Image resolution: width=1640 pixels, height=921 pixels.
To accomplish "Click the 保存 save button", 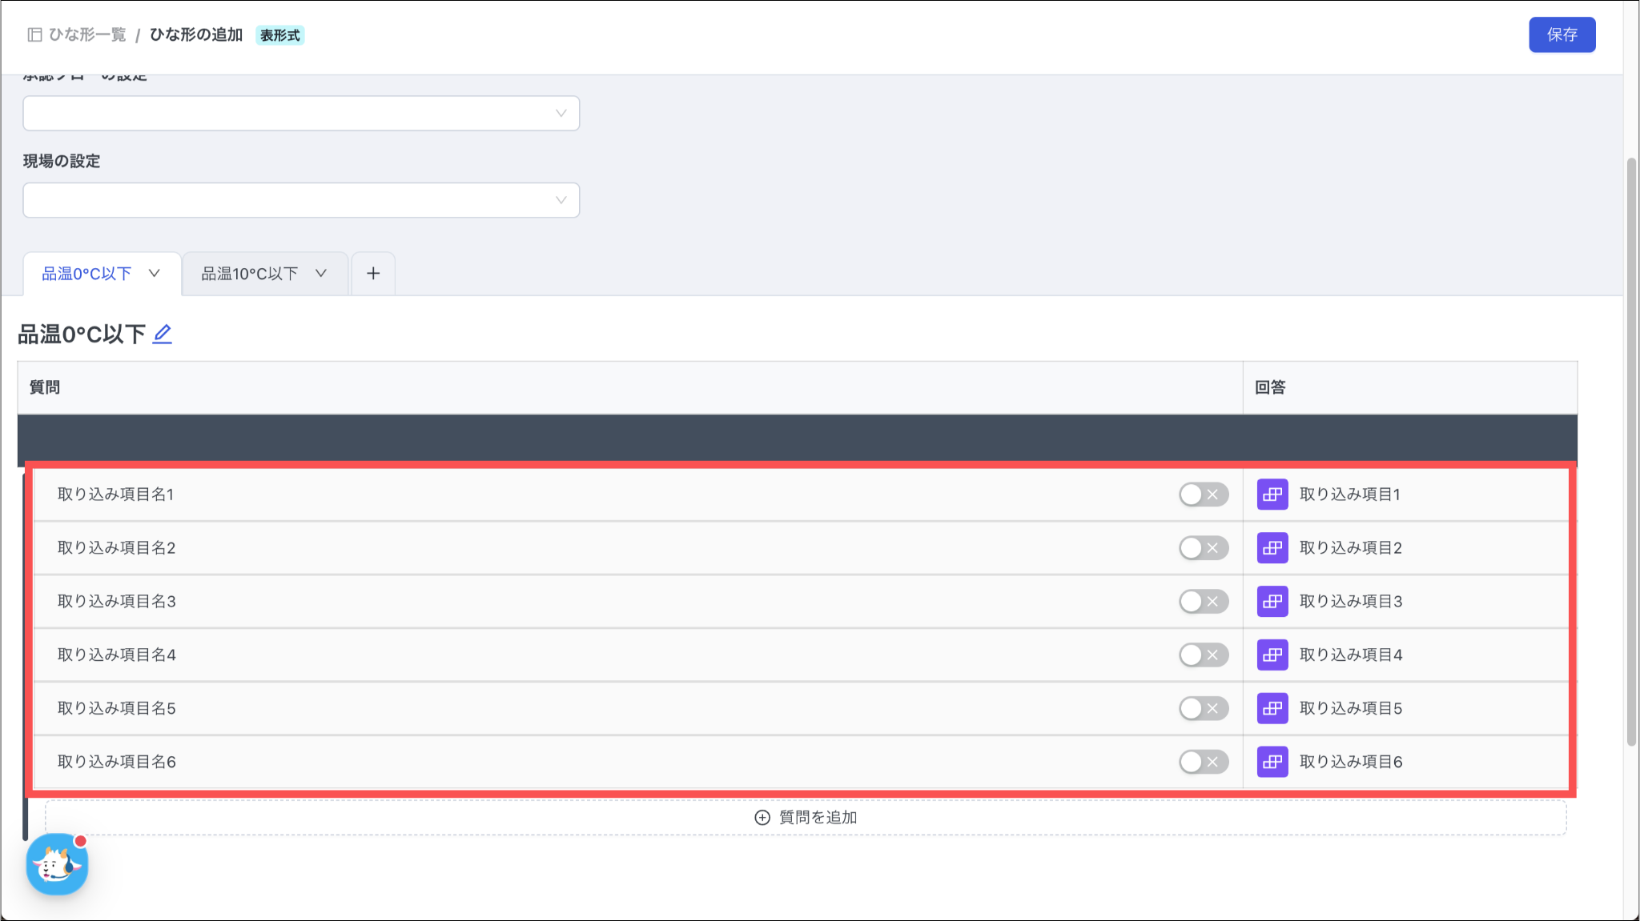I will coord(1562,34).
